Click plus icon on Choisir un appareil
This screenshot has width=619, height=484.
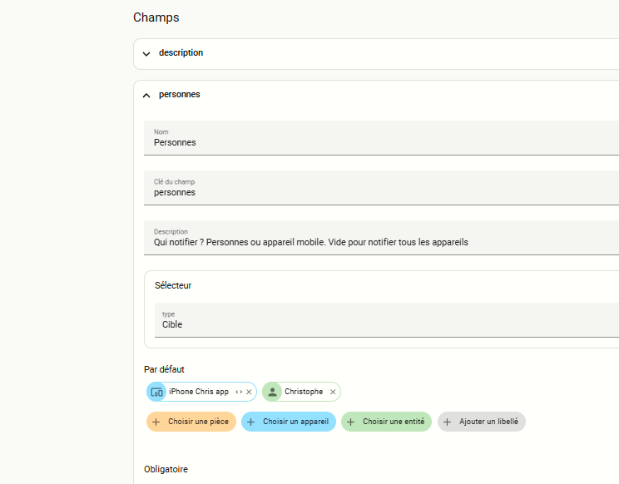[250, 422]
